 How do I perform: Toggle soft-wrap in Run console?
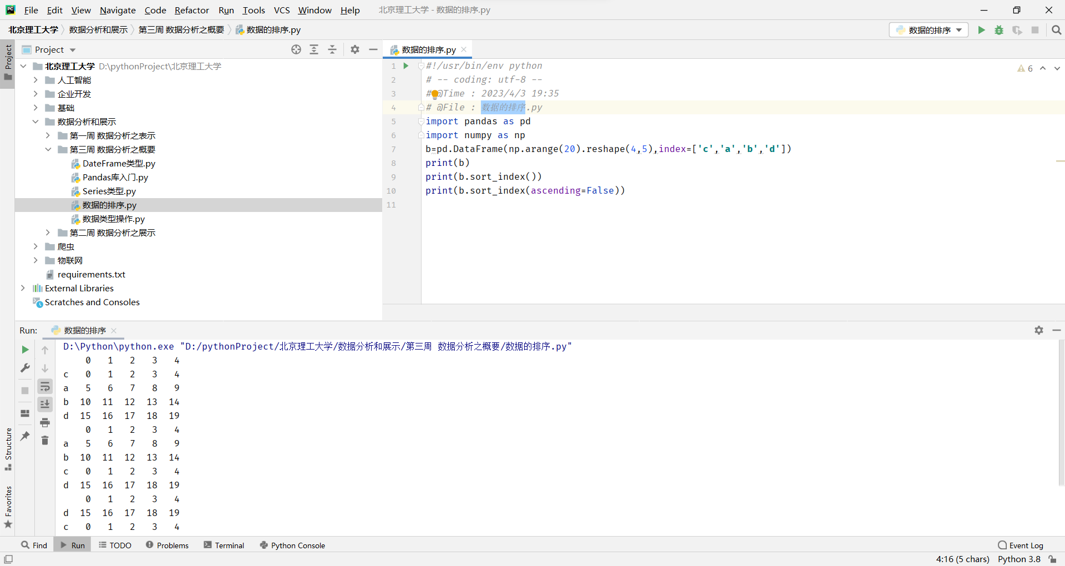(45, 386)
